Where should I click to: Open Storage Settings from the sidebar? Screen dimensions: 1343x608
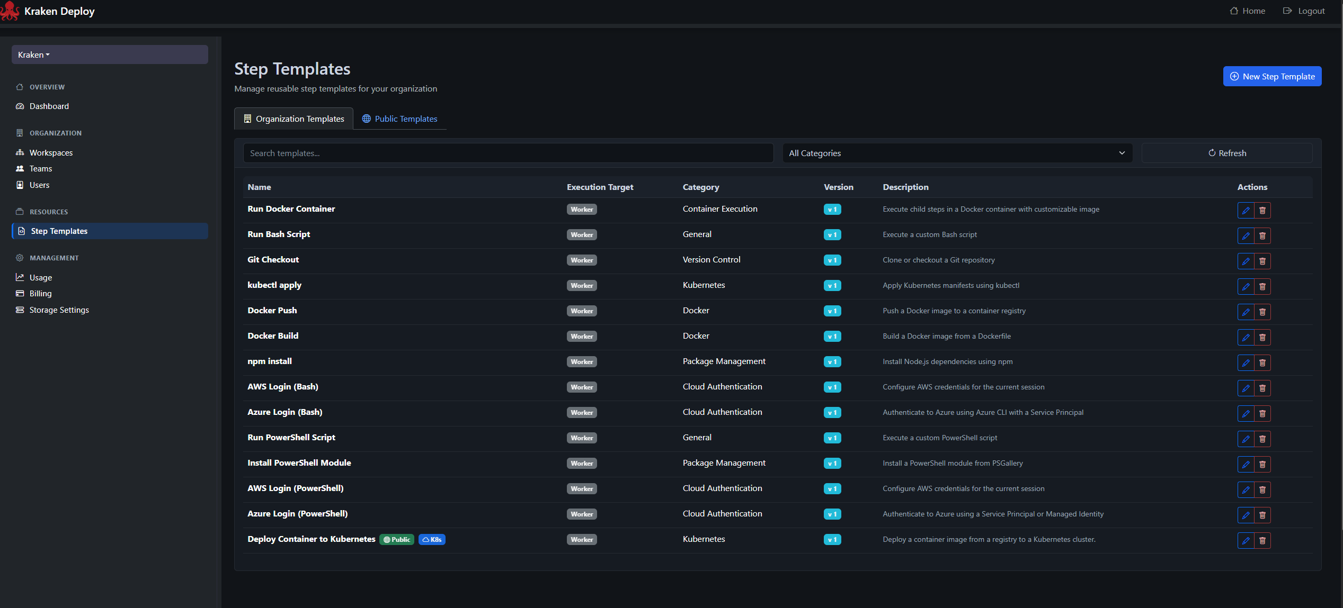pos(58,310)
